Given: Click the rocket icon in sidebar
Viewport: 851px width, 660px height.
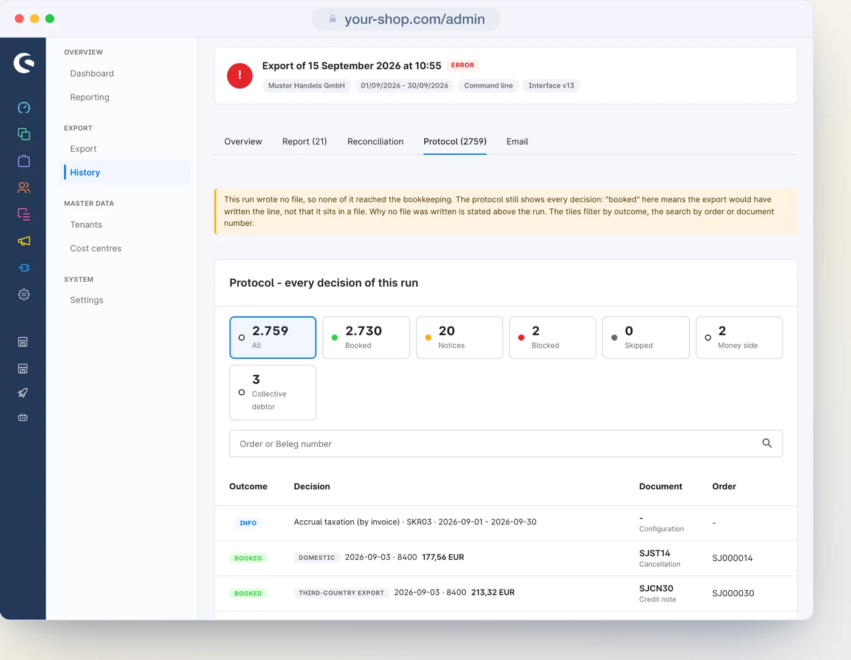Looking at the screenshot, I should (x=23, y=393).
